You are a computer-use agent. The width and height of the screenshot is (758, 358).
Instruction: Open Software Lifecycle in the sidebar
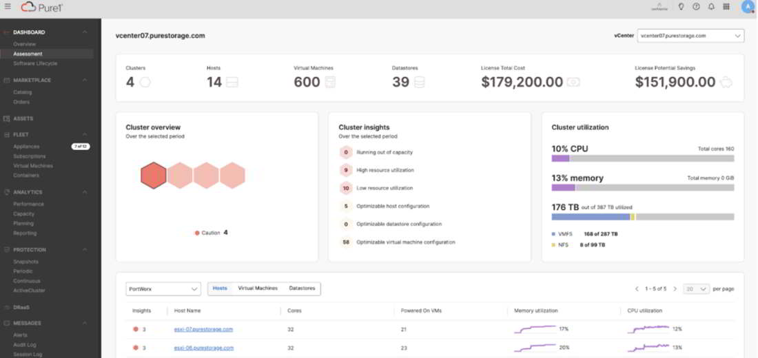[x=35, y=64]
